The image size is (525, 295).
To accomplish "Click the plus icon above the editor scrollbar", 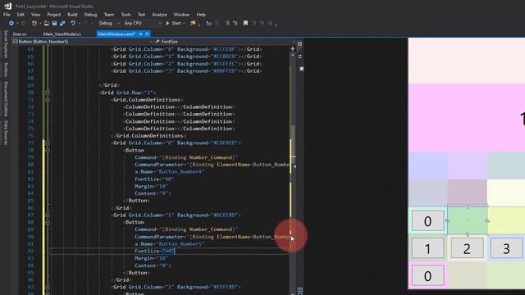I will click(293, 49).
